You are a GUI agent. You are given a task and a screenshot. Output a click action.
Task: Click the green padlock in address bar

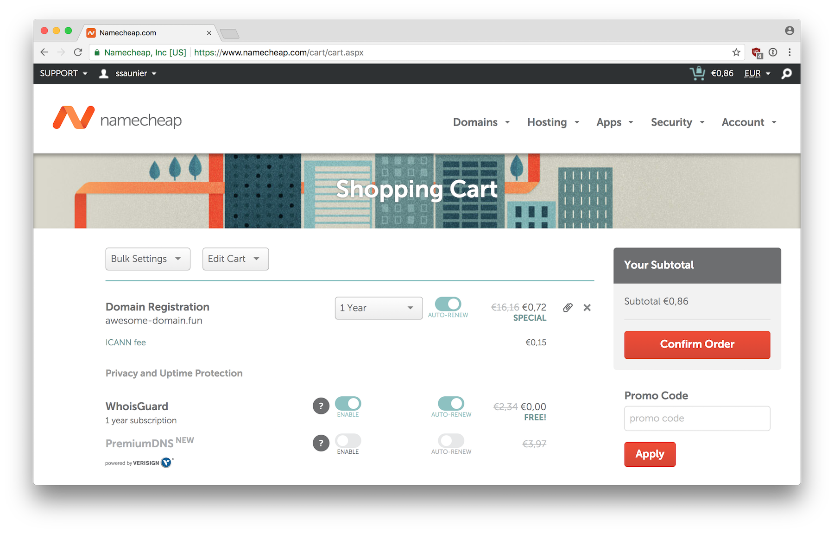(97, 52)
